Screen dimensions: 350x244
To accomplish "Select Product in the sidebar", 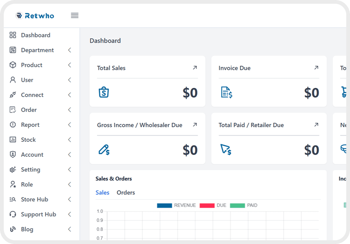I will tap(32, 65).
